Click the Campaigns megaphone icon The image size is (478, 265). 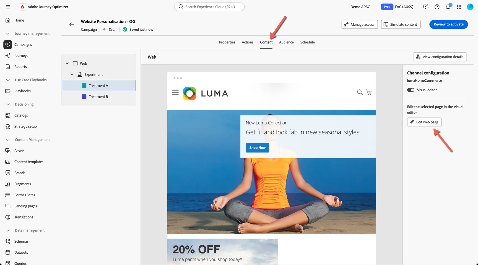[8, 45]
